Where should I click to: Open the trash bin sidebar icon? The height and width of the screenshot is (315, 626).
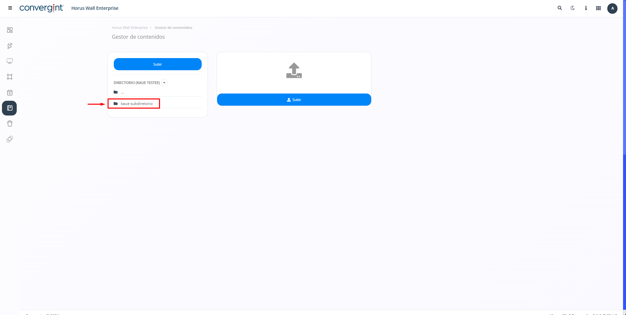coord(10,124)
